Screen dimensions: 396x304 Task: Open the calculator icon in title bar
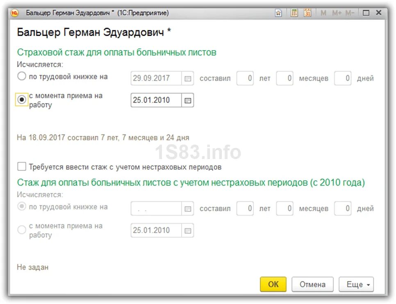pos(294,13)
